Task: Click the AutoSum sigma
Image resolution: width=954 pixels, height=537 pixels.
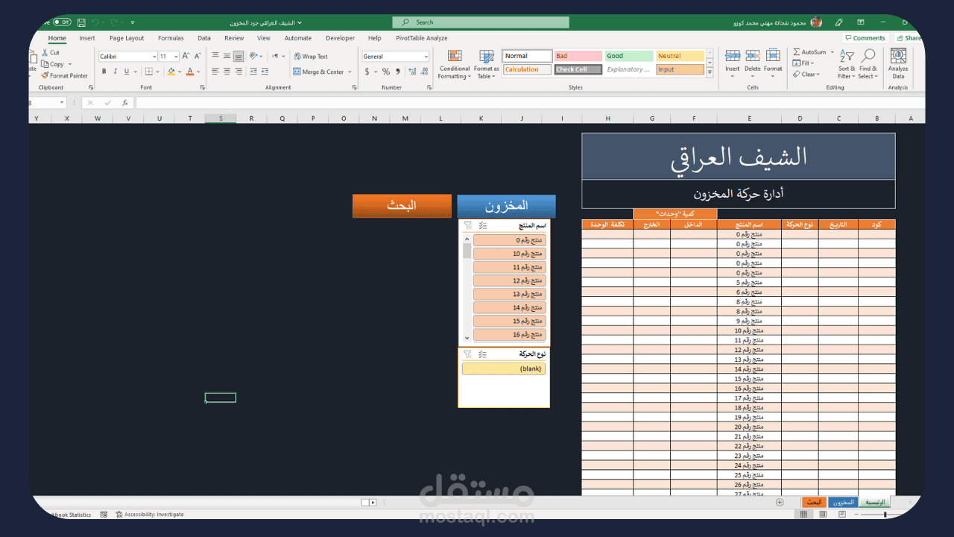Action: click(x=797, y=52)
